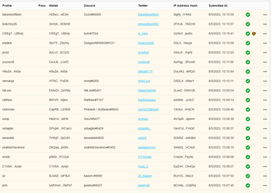
Task: Open the three-dots menu for sz
Action: pos(265,176)
